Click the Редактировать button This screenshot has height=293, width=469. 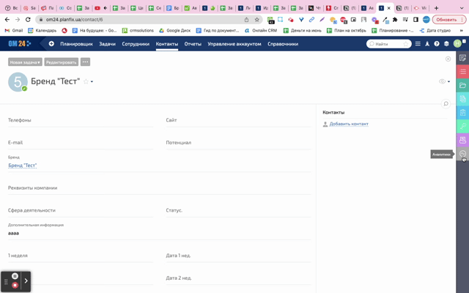click(61, 62)
